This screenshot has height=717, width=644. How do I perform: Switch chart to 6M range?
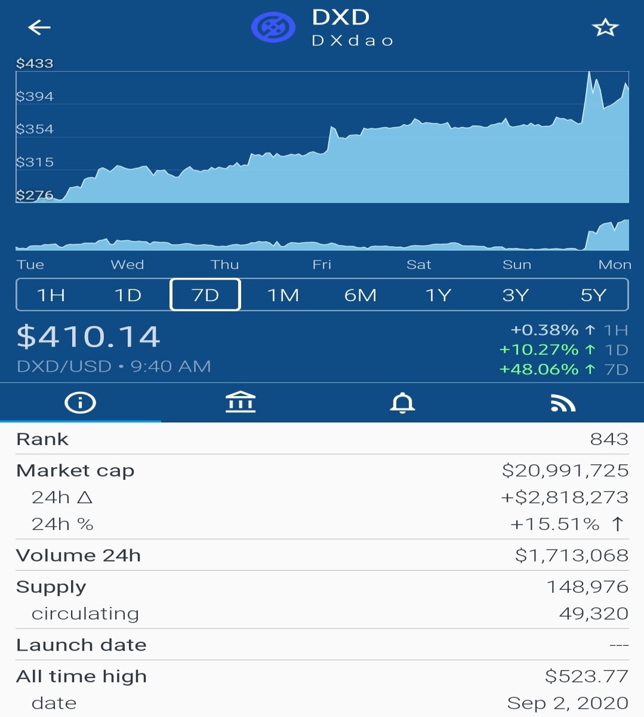click(360, 295)
